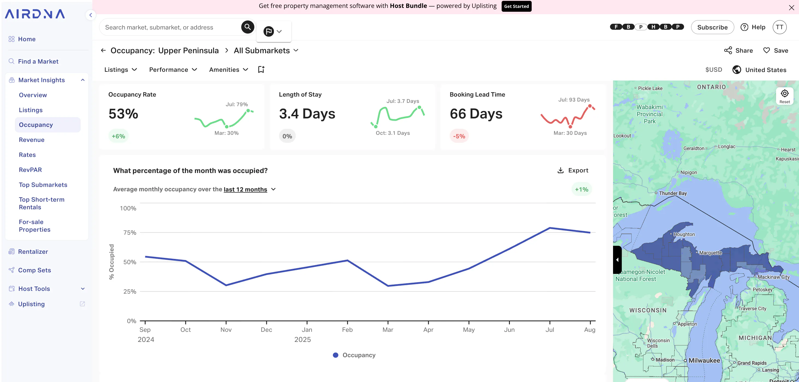Open the Performance filter dropdown
This screenshot has width=799, height=382.
[173, 70]
